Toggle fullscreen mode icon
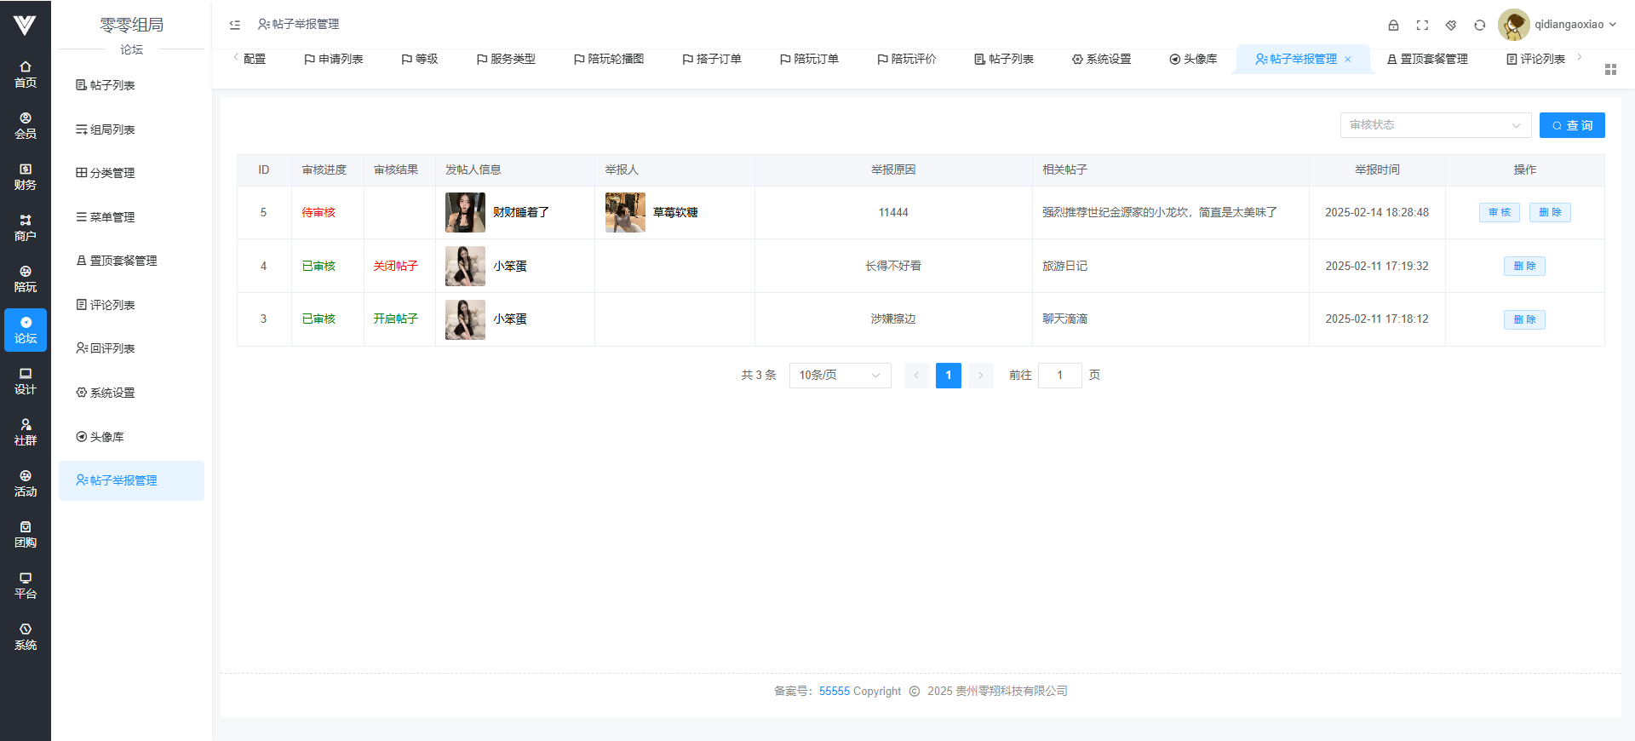1635x741 pixels. 1422,25
